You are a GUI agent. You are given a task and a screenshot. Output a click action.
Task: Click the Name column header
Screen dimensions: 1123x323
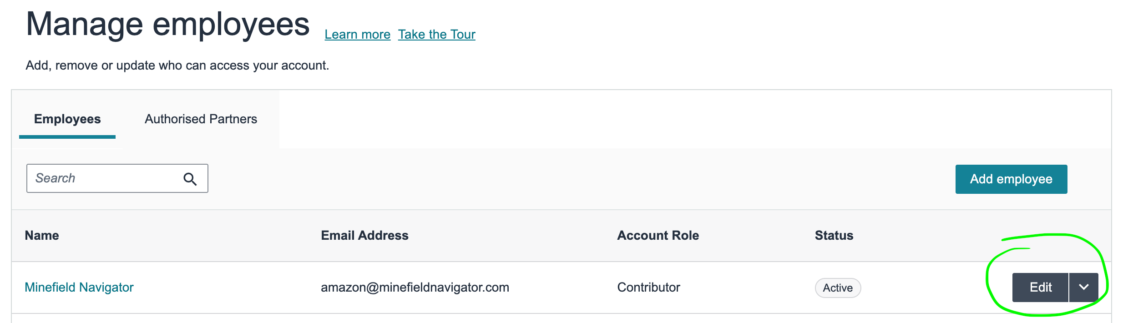pyautogui.click(x=42, y=236)
